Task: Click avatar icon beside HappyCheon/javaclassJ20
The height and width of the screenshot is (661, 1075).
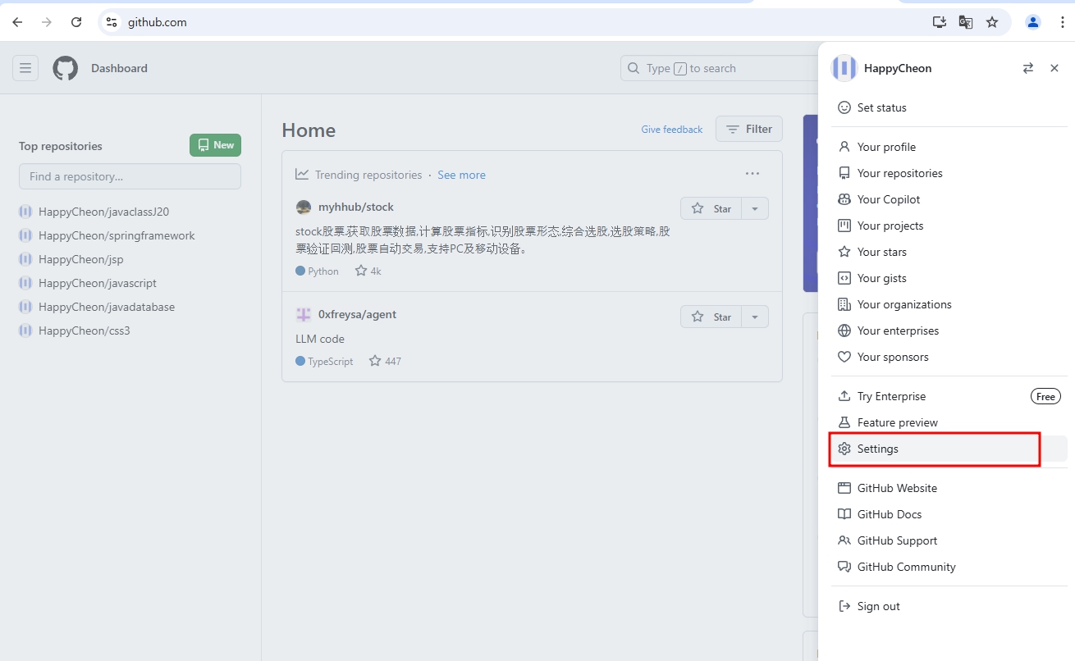Action: [x=25, y=212]
